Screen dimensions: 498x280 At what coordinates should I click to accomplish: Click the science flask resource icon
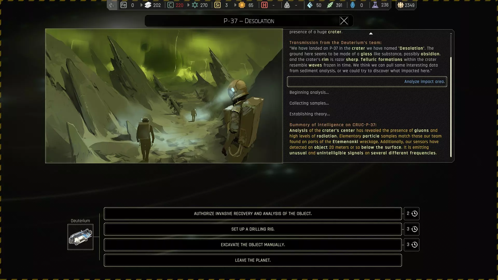(375, 5)
